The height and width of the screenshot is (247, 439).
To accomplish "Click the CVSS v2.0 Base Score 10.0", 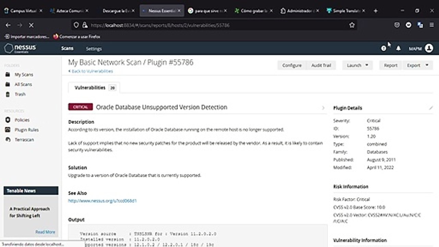I will click(x=359, y=207).
